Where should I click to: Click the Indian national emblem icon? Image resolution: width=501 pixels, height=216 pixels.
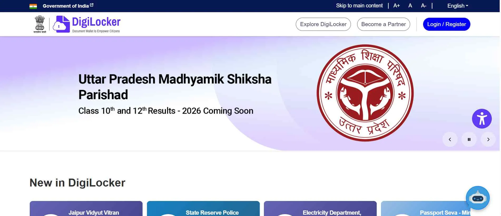tap(40, 24)
